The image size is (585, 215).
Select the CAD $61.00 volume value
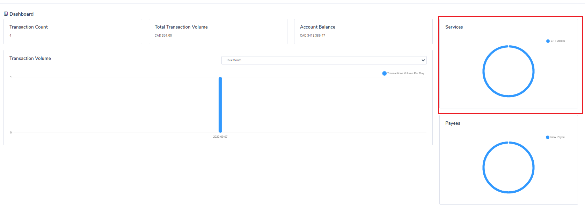coord(163,36)
